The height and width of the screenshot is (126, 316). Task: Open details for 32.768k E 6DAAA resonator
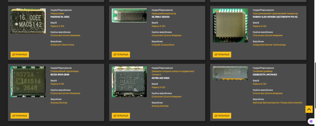pyautogui.click(x=121, y=54)
